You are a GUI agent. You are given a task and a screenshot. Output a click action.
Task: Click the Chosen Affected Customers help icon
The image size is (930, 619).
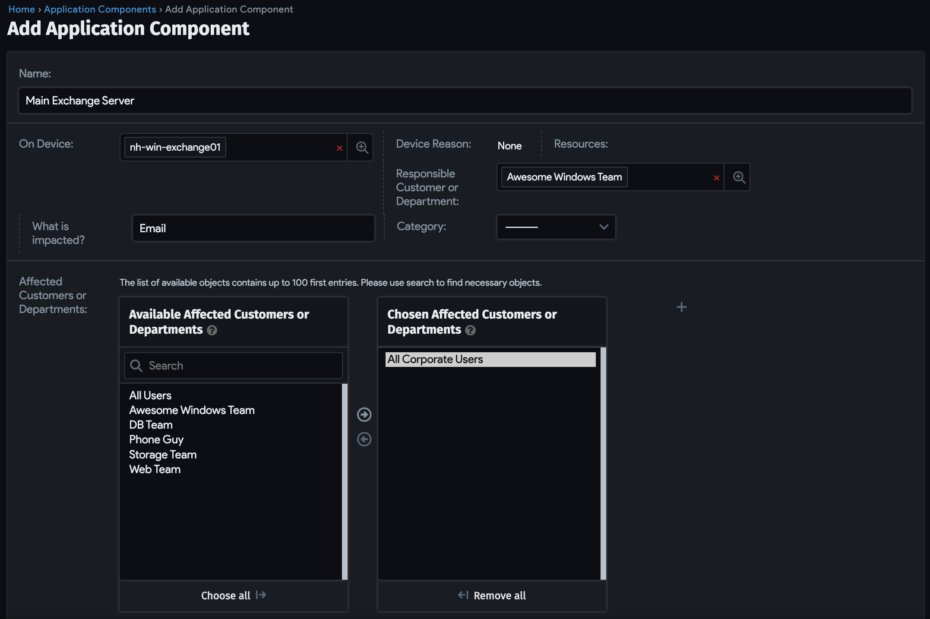tap(470, 331)
